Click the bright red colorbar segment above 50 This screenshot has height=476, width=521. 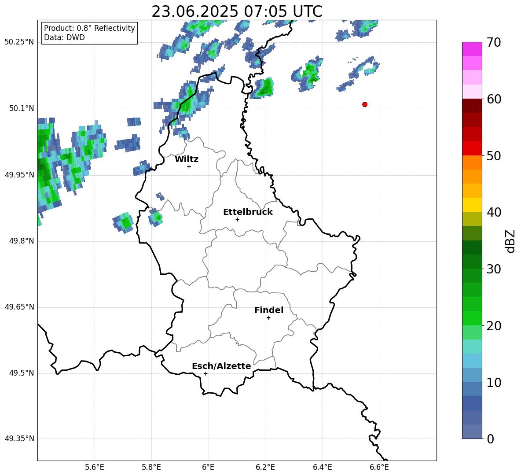point(472,148)
